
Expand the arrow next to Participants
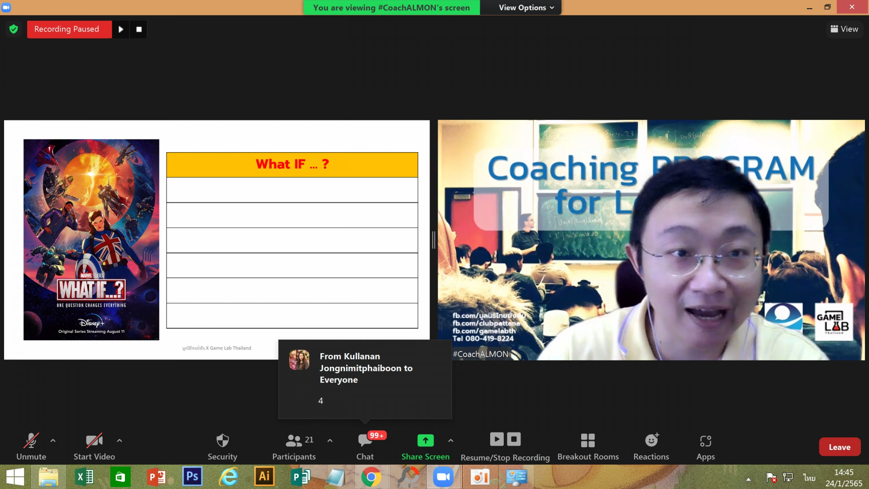[x=330, y=440]
